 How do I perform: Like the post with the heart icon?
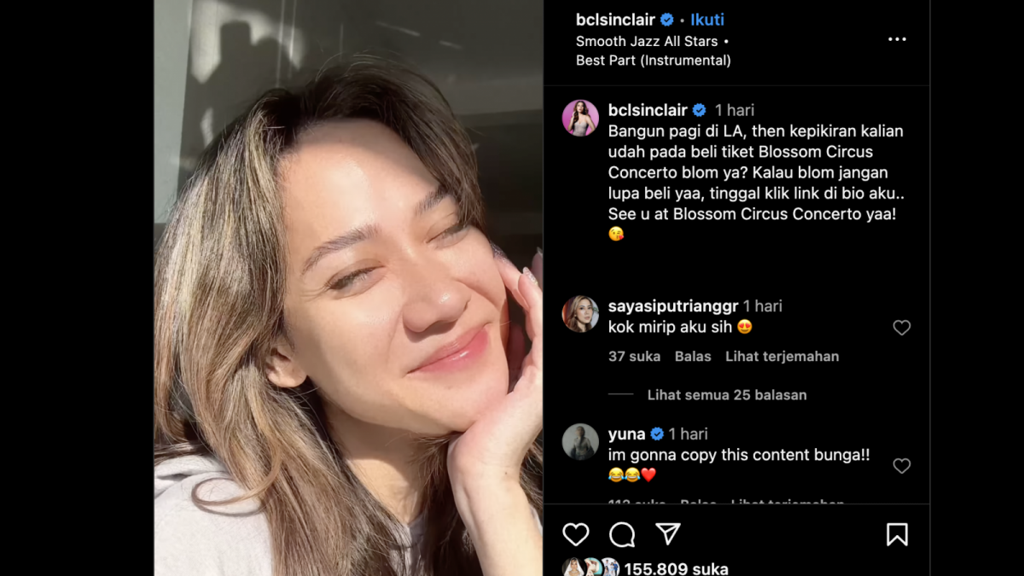pyautogui.click(x=576, y=534)
